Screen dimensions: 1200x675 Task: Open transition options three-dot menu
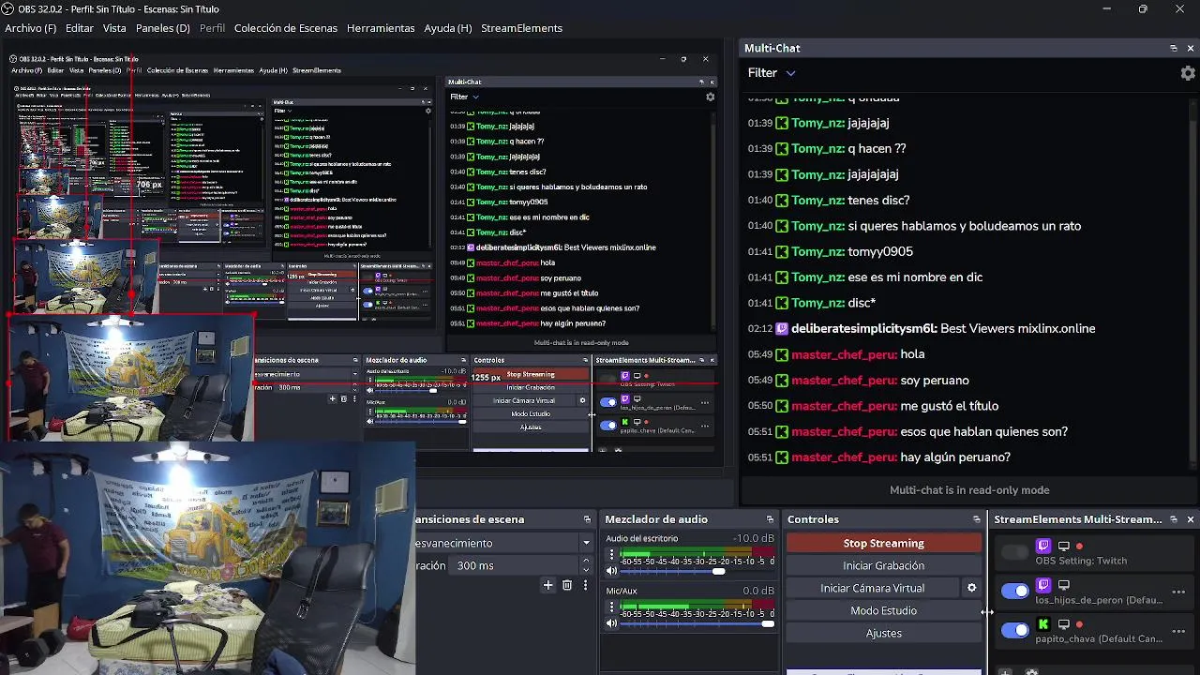pyautogui.click(x=585, y=585)
